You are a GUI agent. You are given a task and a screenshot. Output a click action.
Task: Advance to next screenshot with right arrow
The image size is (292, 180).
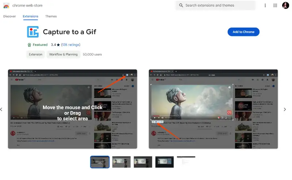pos(285,109)
